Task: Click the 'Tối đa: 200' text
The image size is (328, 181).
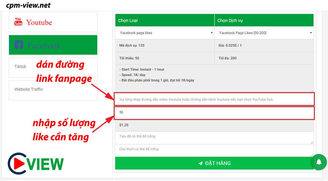Action: [227, 58]
